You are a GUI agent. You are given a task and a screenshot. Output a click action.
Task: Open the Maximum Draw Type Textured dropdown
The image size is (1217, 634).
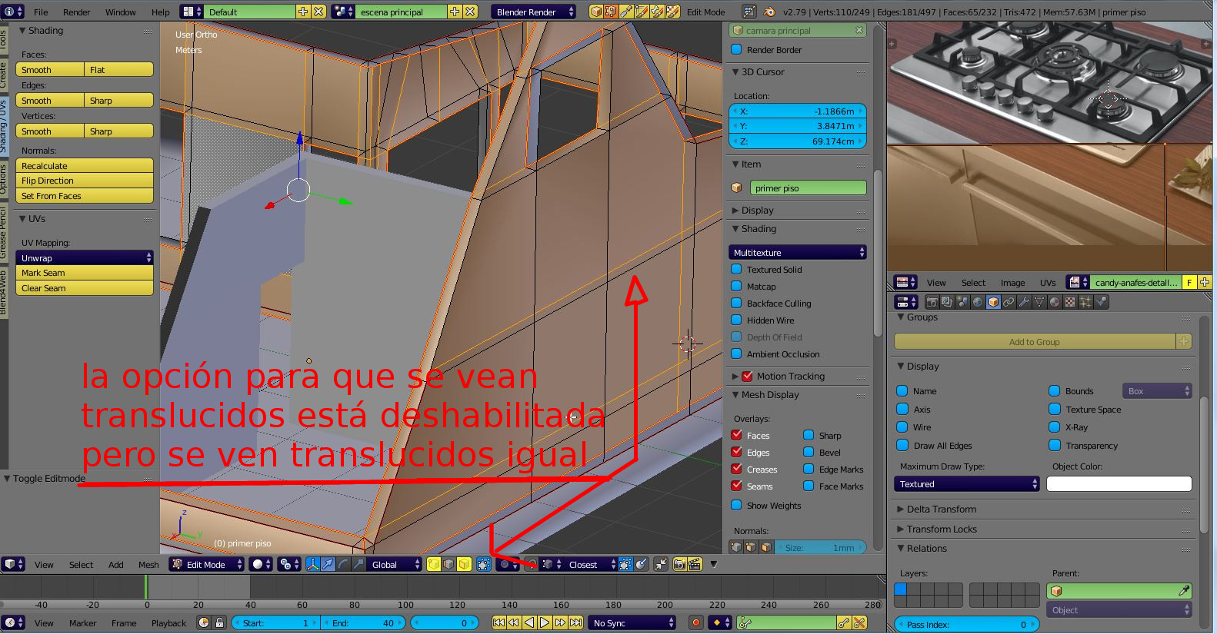coord(967,483)
